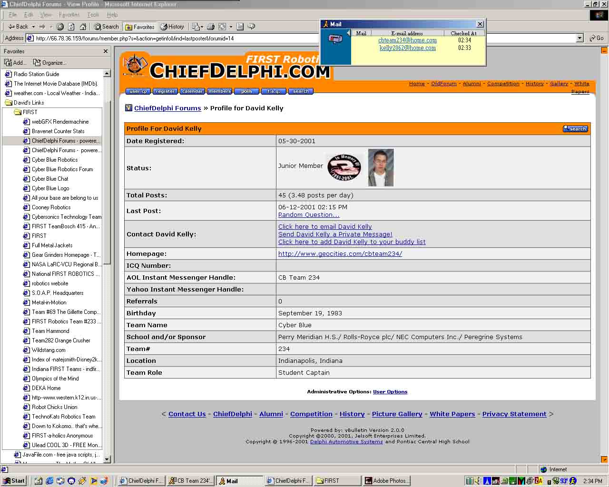The image size is (609, 487).
Task: Open the Mail toolbar dropdown arrow
Action: pyautogui.click(x=202, y=27)
